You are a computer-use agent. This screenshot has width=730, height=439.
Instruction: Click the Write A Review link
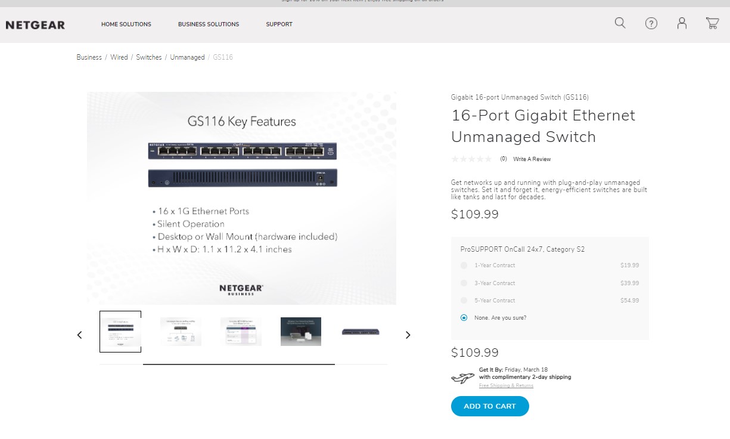[x=532, y=159]
